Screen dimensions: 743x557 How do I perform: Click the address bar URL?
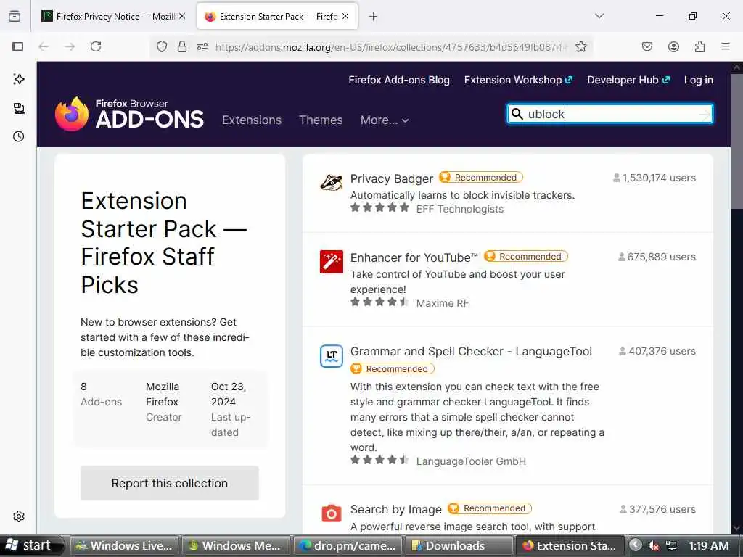pyautogui.click(x=391, y=47)
